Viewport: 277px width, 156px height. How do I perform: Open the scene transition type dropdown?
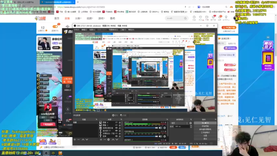(x=179, y=123)
